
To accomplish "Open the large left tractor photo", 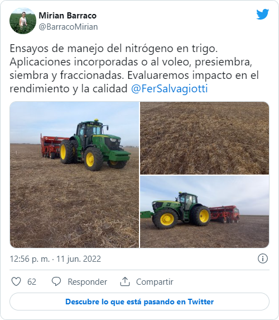I will click(74, 175).
